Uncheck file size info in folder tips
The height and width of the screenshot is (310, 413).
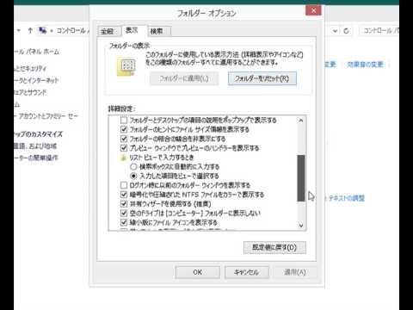point(124,129)
